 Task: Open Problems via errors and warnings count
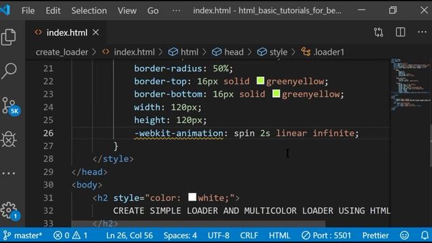(x=70, y=236)
